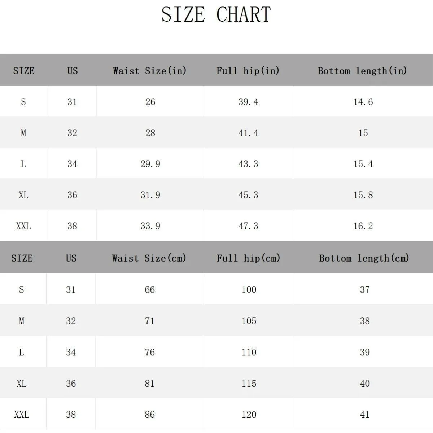
Task: Click the SIZE CHART title
Action: pos(216,14)
